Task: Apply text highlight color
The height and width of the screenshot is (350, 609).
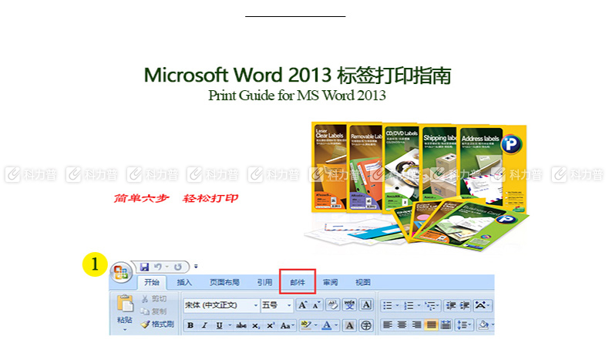Action: tap(306, 325)
